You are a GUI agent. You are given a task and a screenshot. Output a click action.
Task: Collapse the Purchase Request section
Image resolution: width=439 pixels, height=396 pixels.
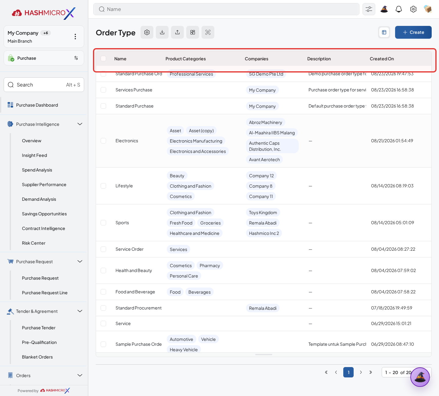80,261
